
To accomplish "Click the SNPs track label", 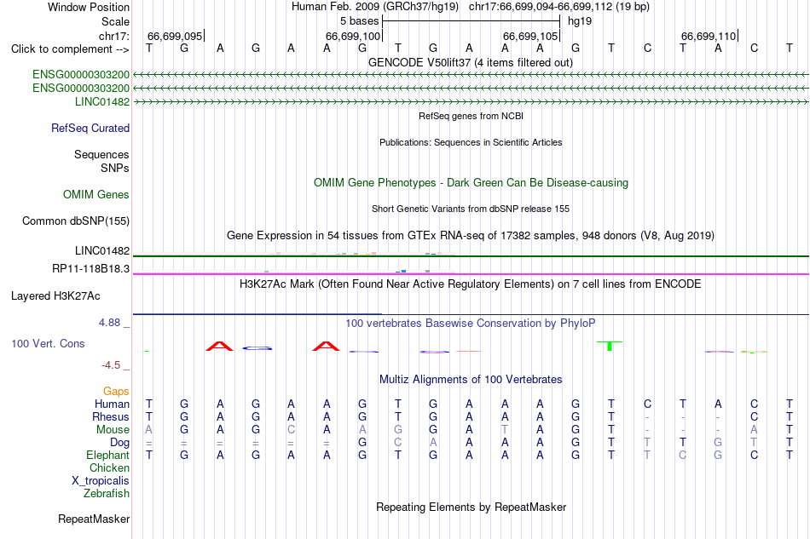I will click(x=115, y=168).
